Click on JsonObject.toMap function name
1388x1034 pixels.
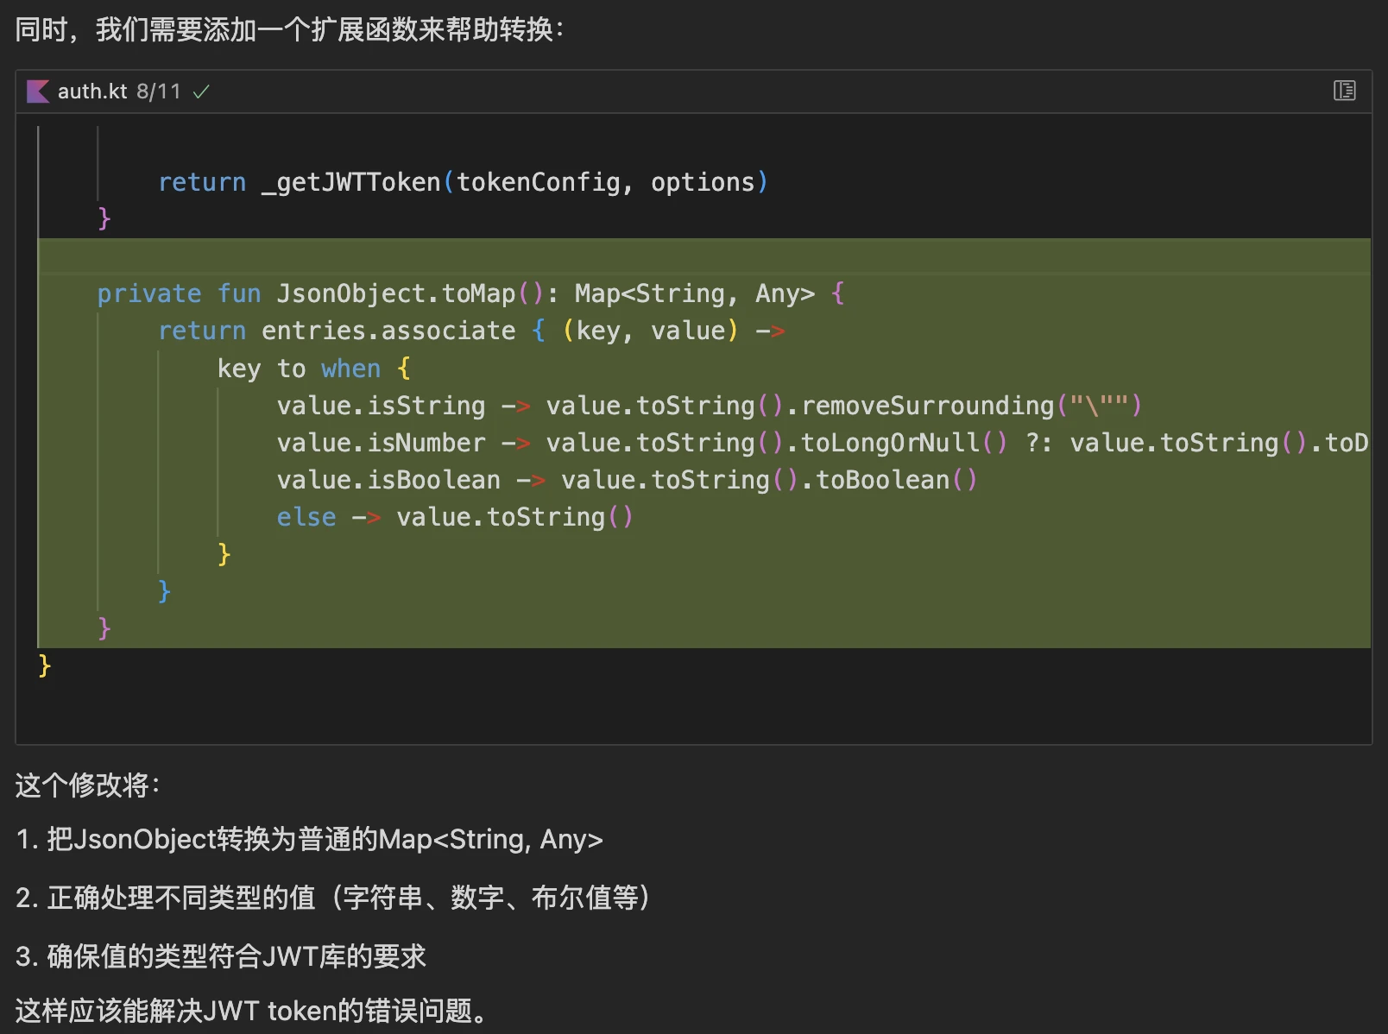[x=395, y=293]
